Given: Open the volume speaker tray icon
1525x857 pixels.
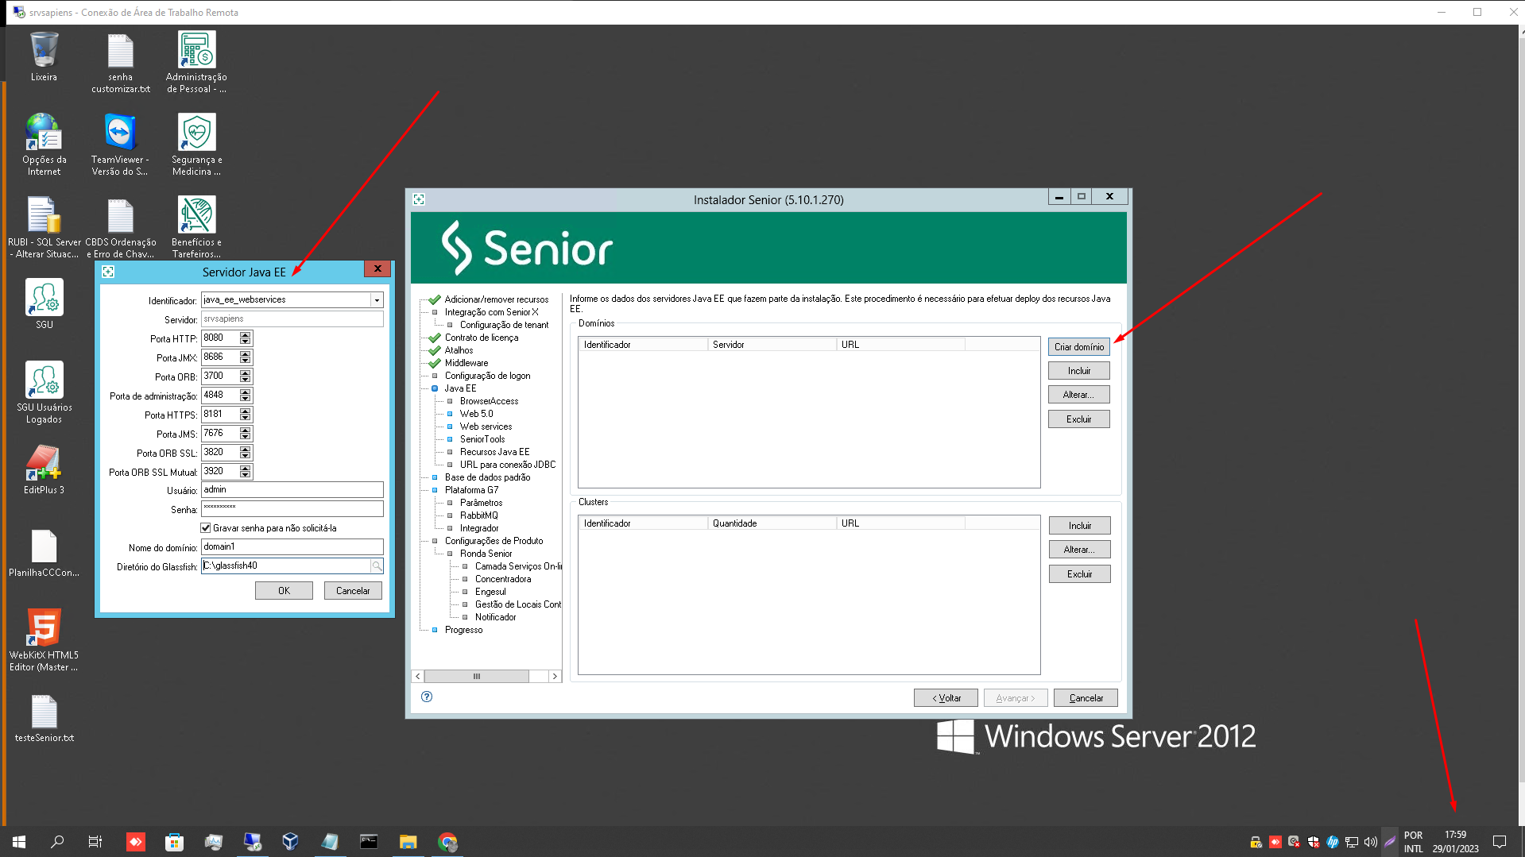Looking at the screenshot, I should 1371,842.
